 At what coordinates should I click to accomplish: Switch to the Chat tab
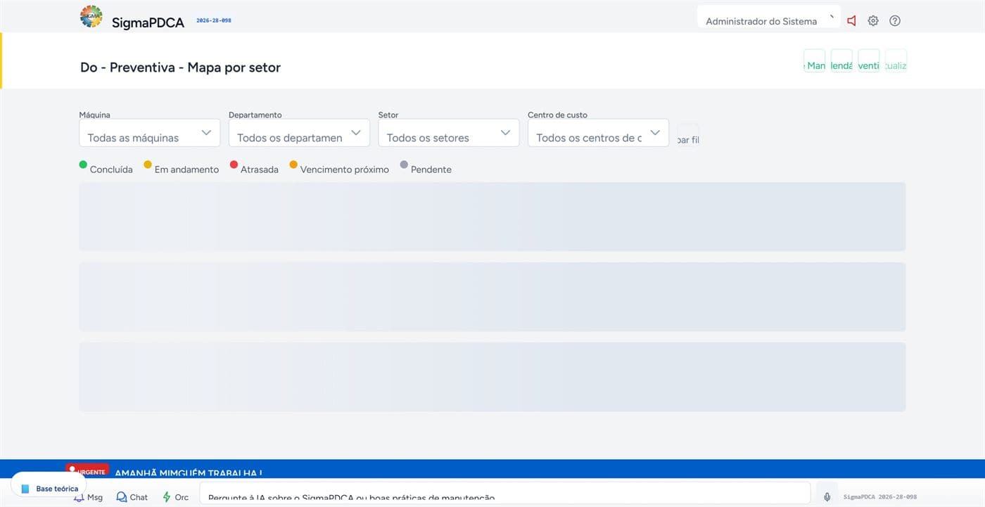(x=132, y=496)
